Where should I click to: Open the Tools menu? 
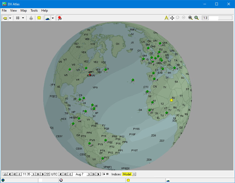pos(34,11)
